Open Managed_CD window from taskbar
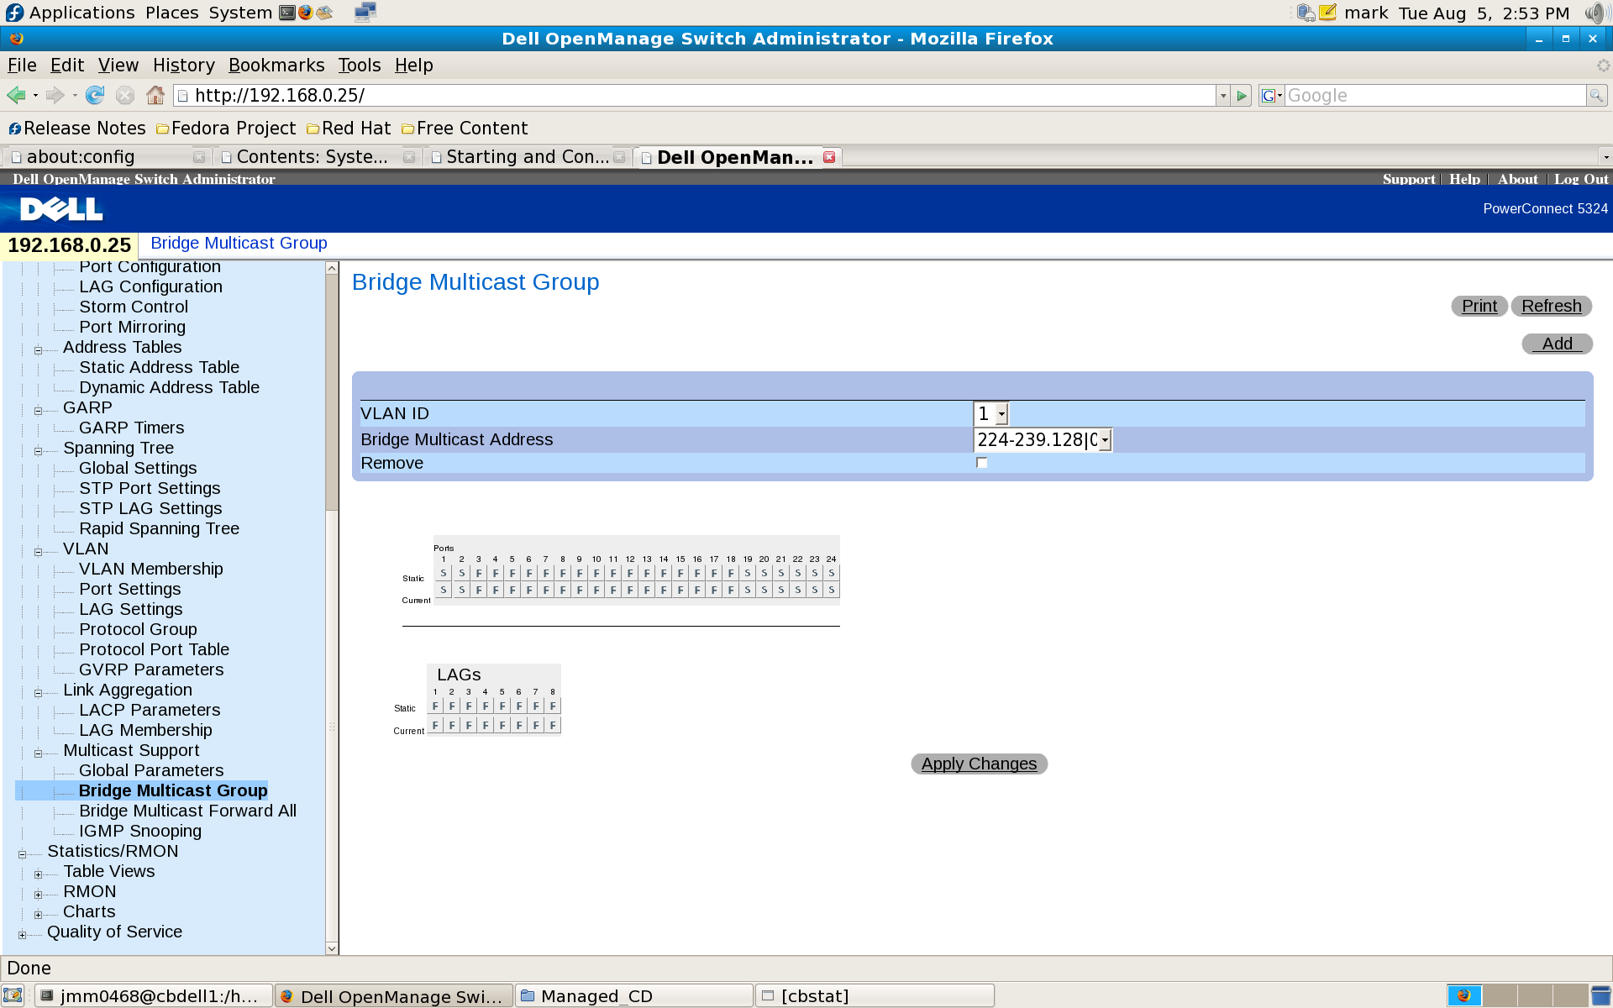 (x=634, y=995)
